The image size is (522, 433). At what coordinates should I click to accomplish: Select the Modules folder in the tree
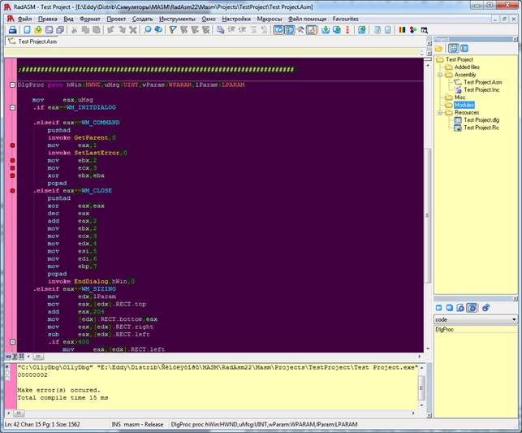click(464, 105)
